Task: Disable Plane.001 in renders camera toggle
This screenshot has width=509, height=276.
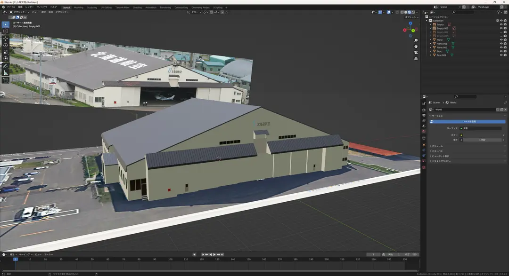Action: [x=505, y=44]
